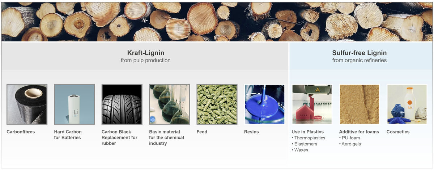Image resolution: width=434 pixels, height=170 pixels.
Task: Click the laboratory flasks image
Action: (169, 104)
